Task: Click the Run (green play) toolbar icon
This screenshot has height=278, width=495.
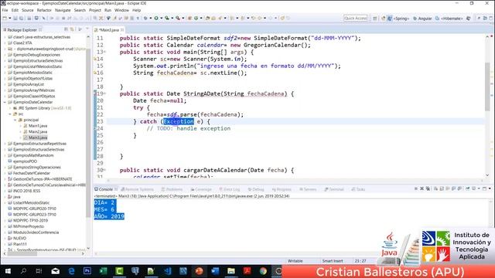Action: (156, 19)
